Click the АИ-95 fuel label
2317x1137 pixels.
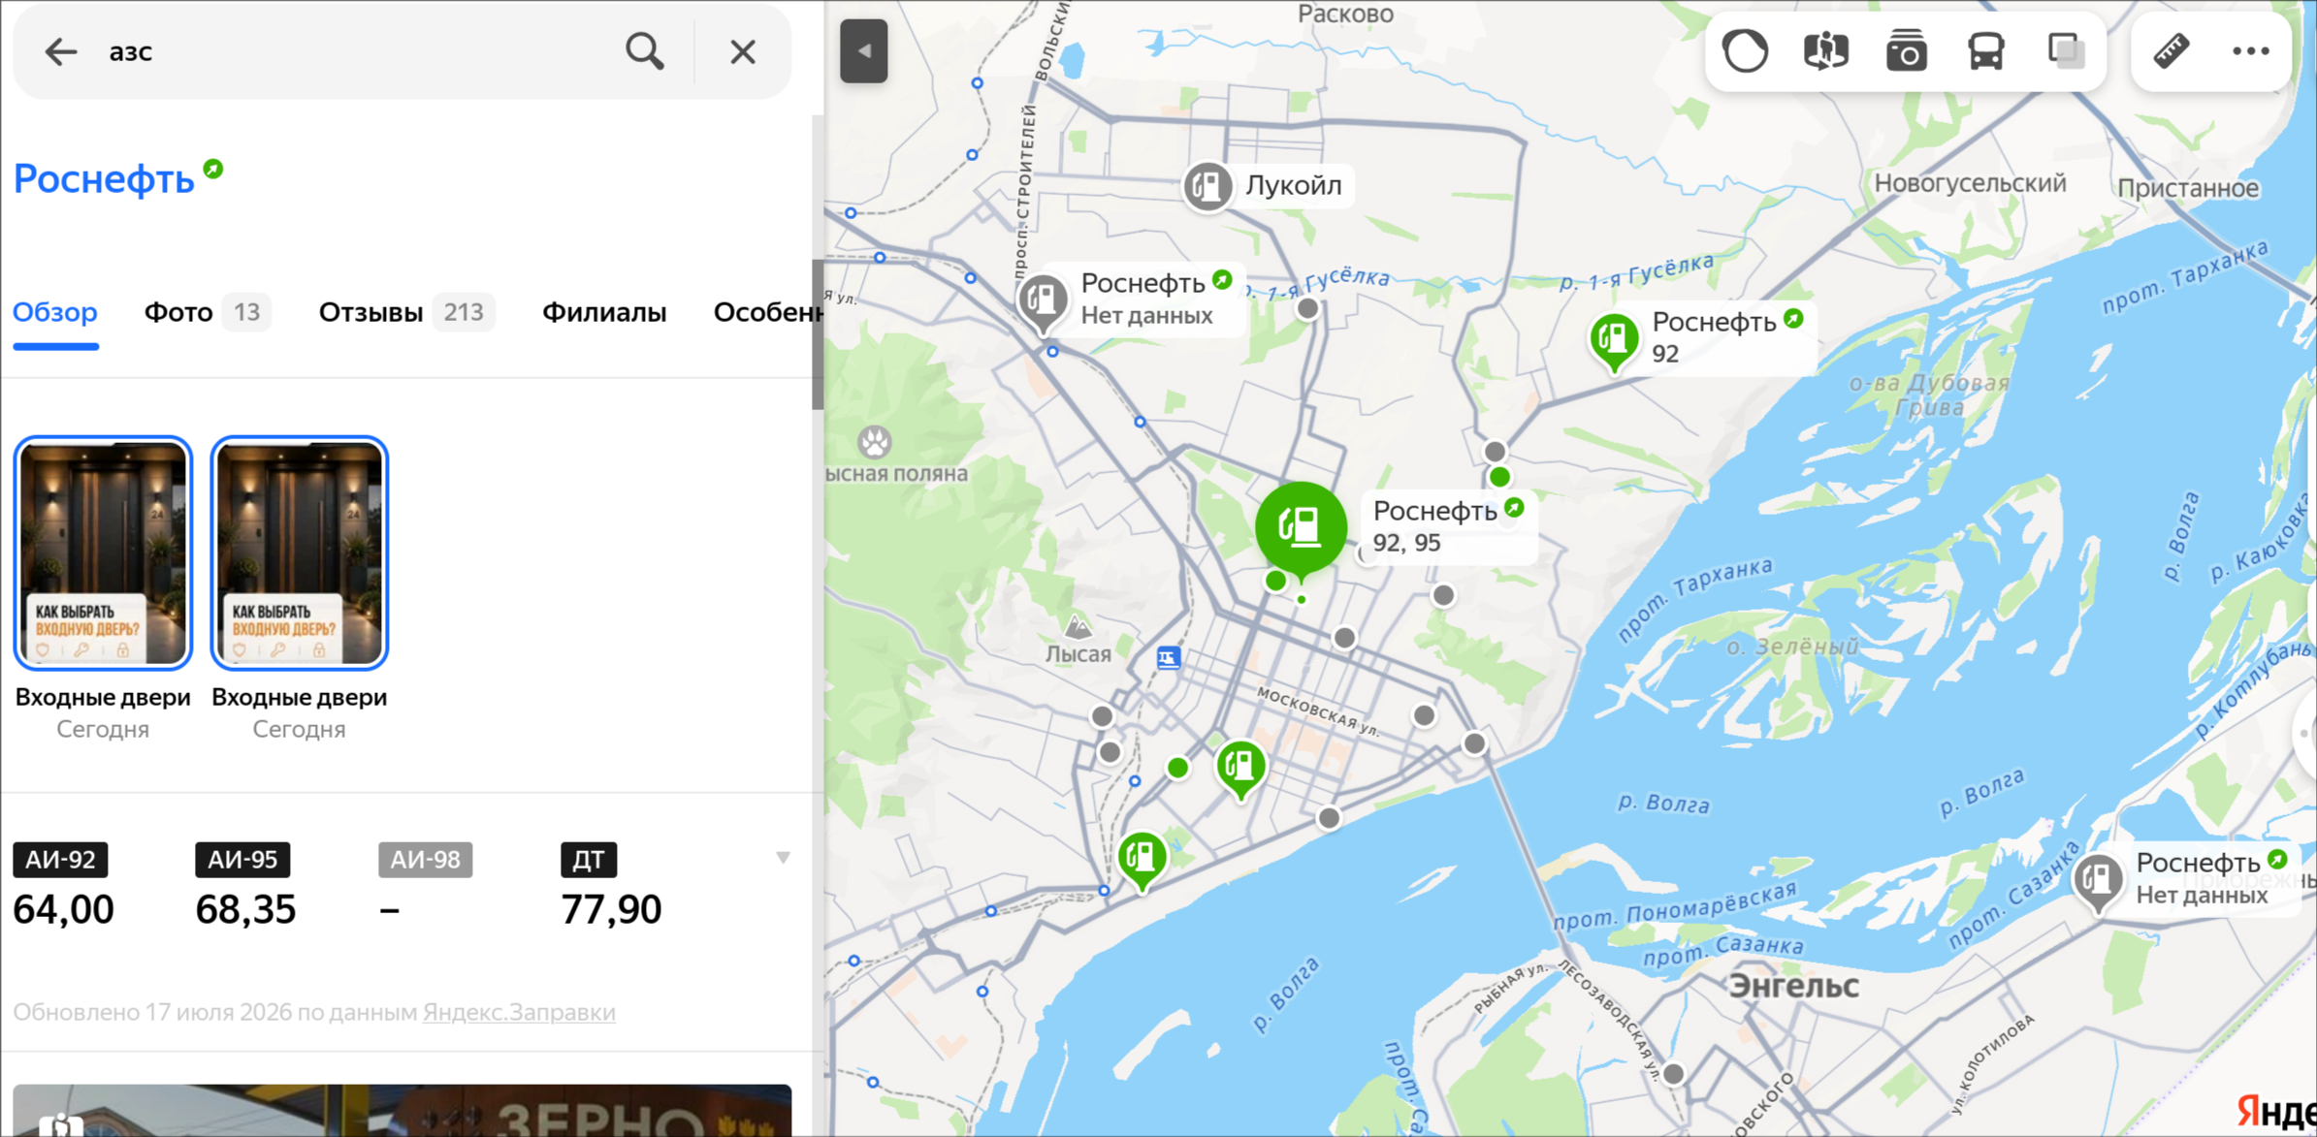coord(242,860)
